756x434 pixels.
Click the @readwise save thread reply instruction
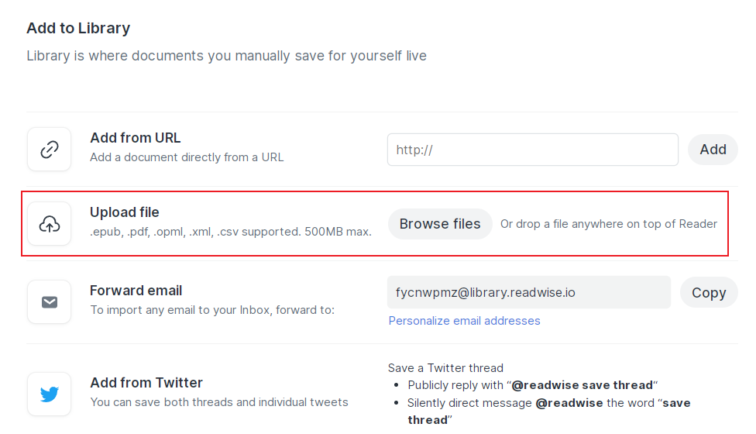click(533, 385)
